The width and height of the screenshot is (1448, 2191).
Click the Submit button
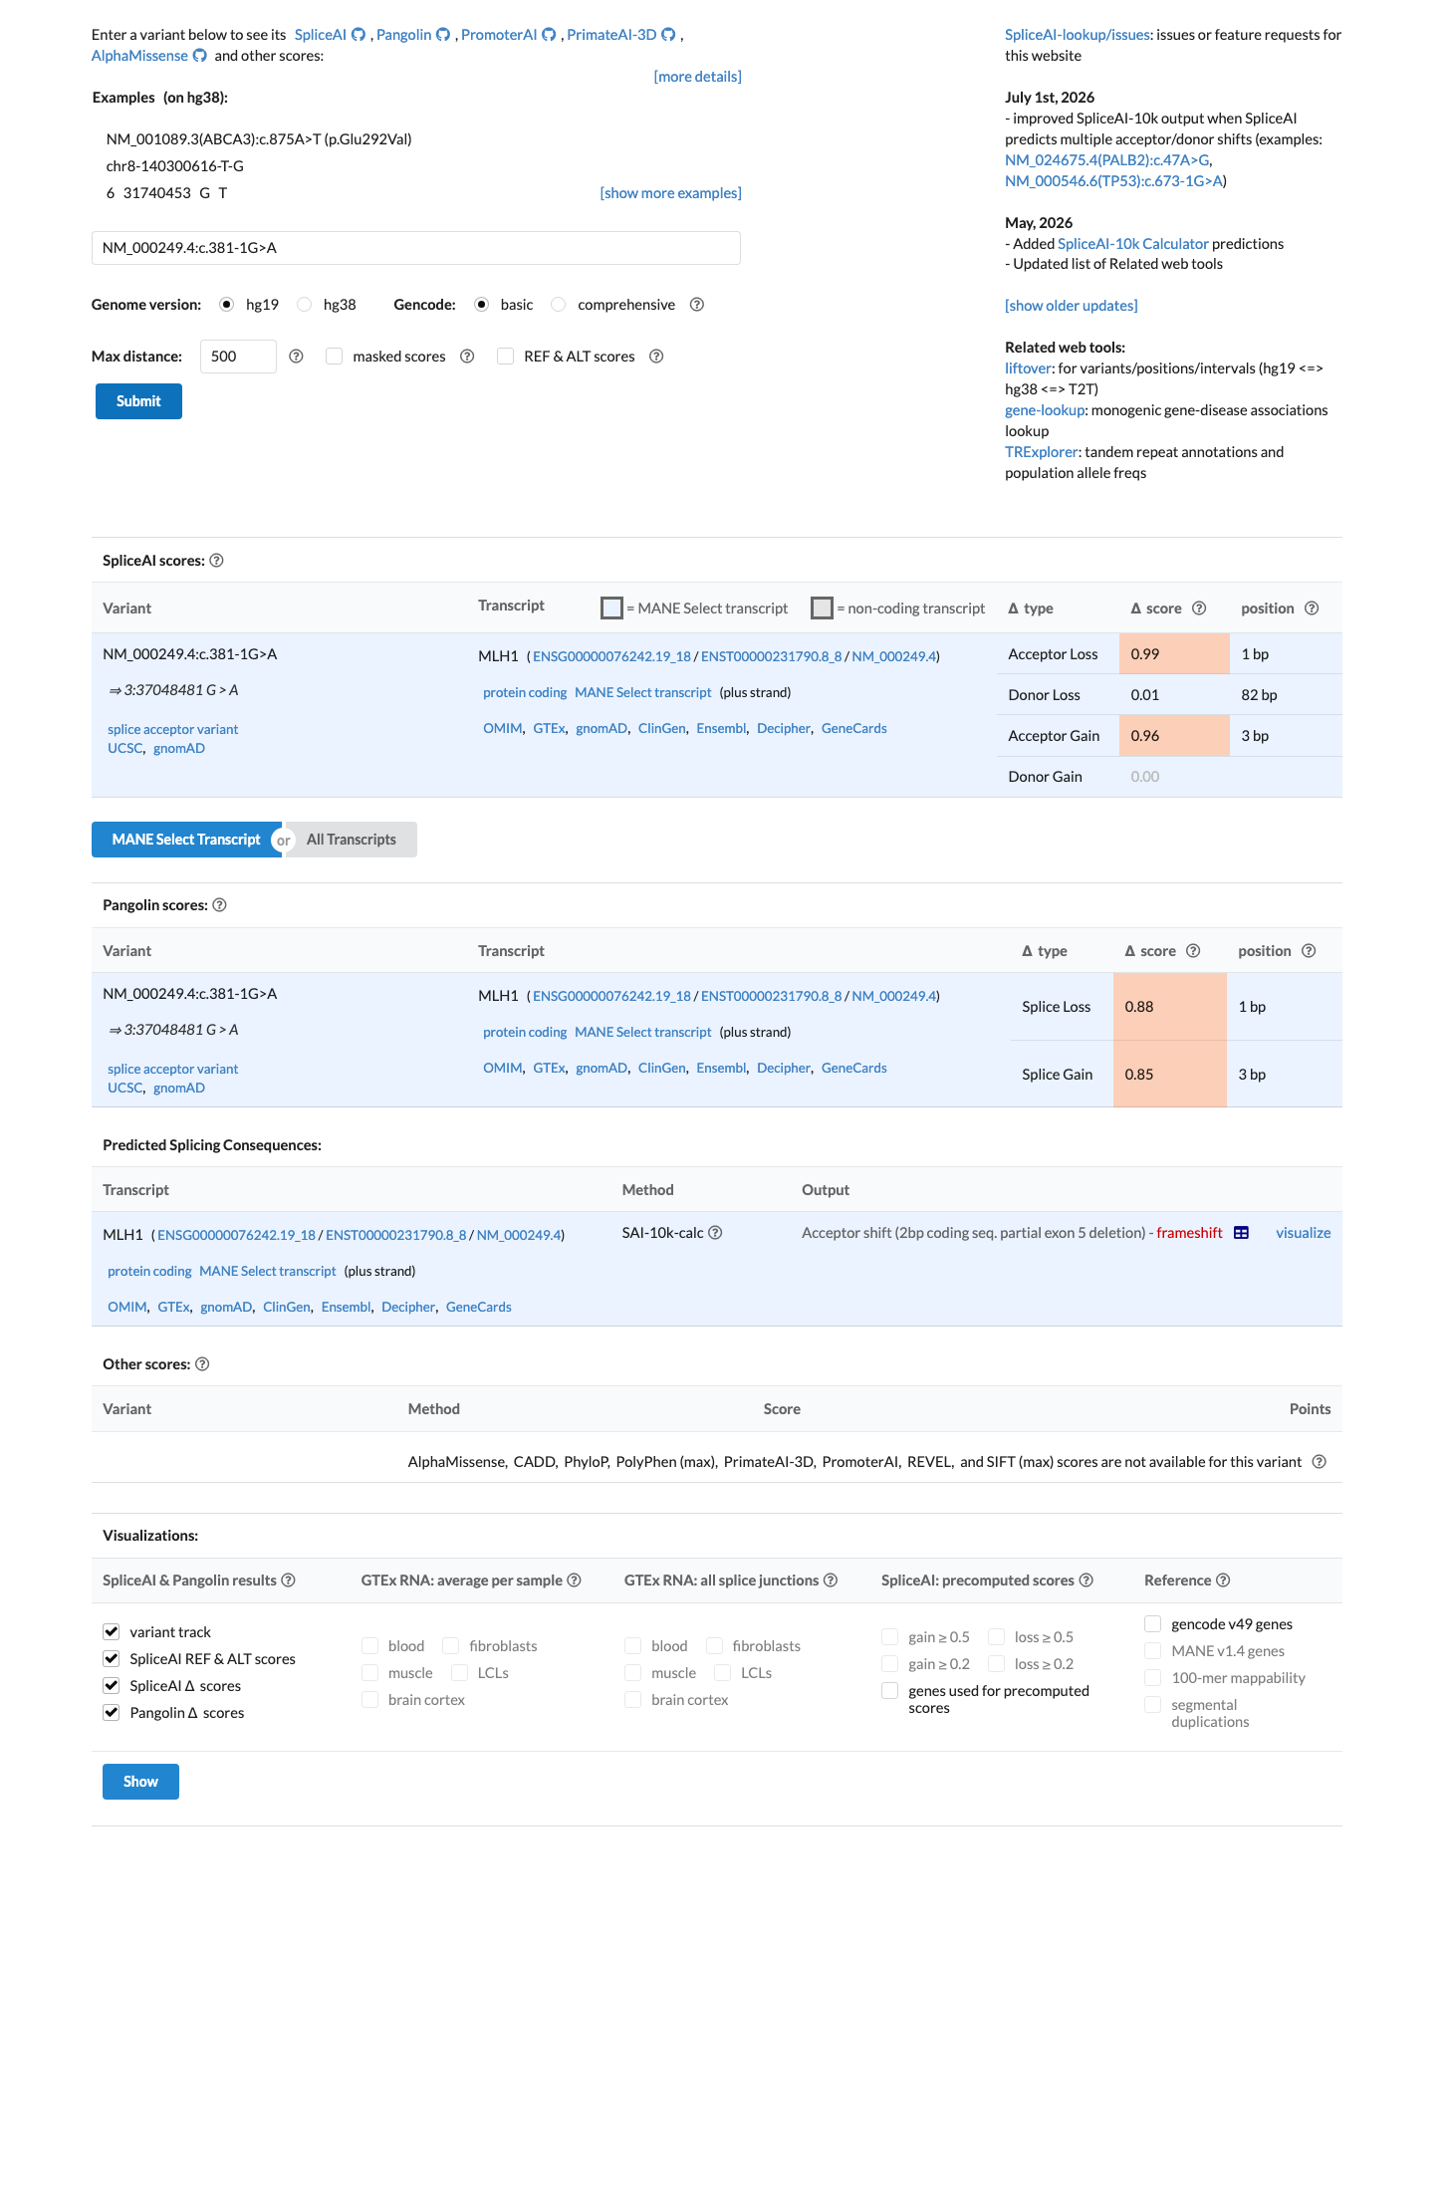click(138, 401)
